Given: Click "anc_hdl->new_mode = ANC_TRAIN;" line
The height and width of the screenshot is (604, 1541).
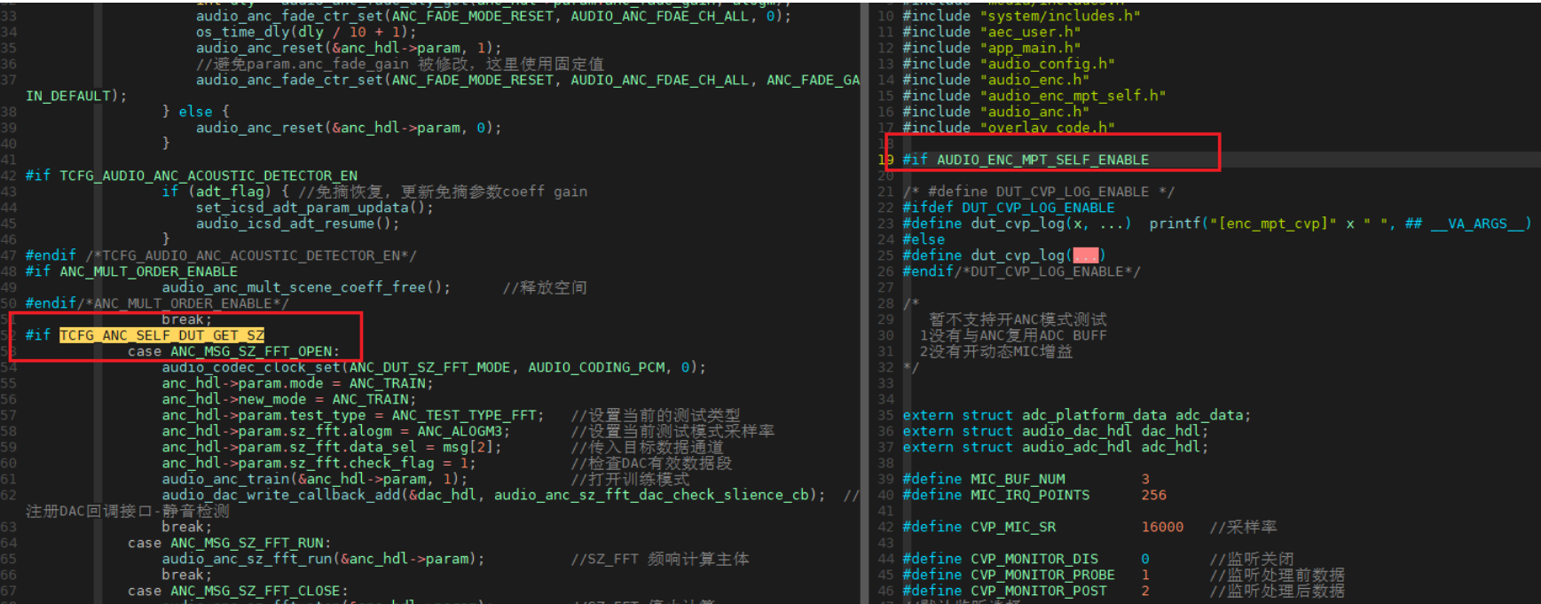Looking at the screenshot, I should pos(289,399).
